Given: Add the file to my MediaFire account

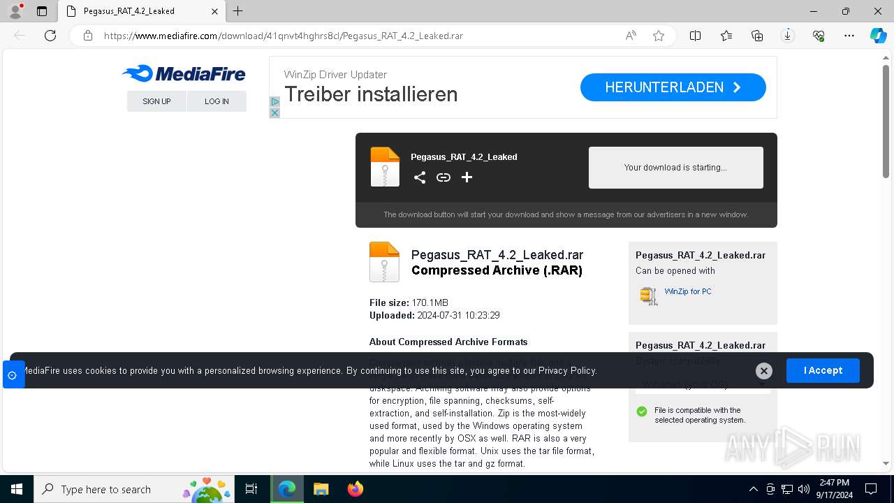Looking at the screenshot, I should pos(467,177).
